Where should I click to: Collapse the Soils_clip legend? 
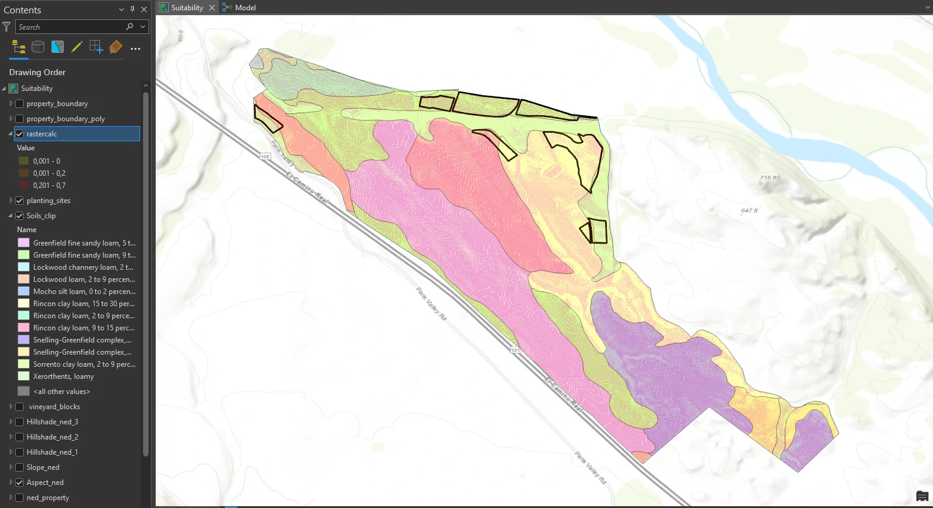point(11,216)
